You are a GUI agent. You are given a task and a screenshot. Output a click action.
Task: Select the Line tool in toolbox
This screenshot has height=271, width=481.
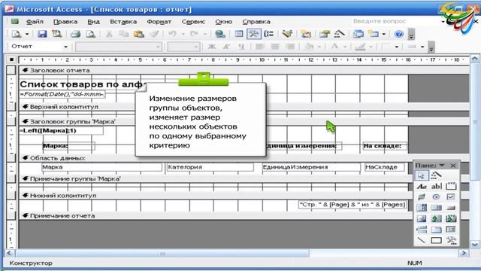[x=422, y=240]
